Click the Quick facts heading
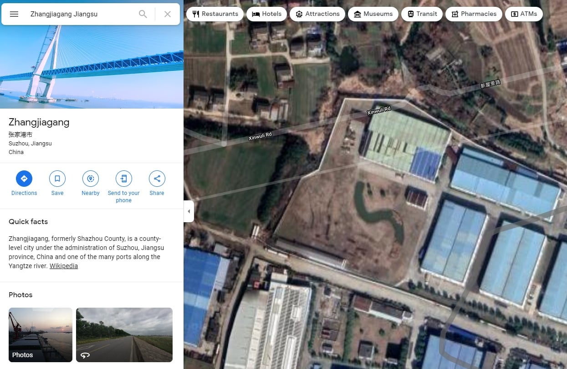 (x=28, y=222)
